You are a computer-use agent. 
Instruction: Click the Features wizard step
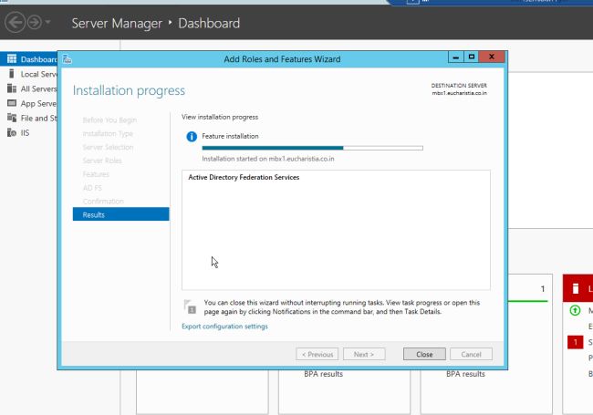click(x=96, y=174)
